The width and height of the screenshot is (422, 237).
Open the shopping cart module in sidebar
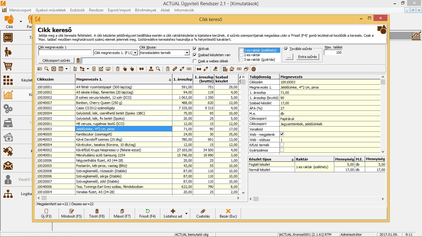pyautogui.click(x=8, y=66)
